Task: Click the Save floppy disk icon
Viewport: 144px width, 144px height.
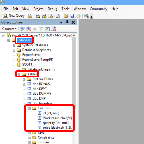Action: (x=72, y=16)
